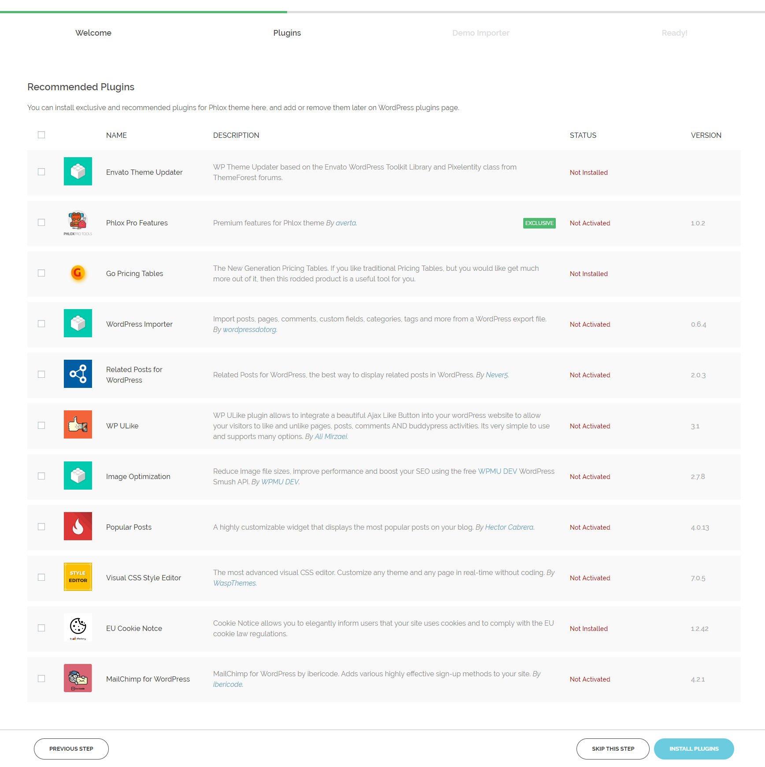
Task: Click the Skip This Step button
Action: click(613, 749)
